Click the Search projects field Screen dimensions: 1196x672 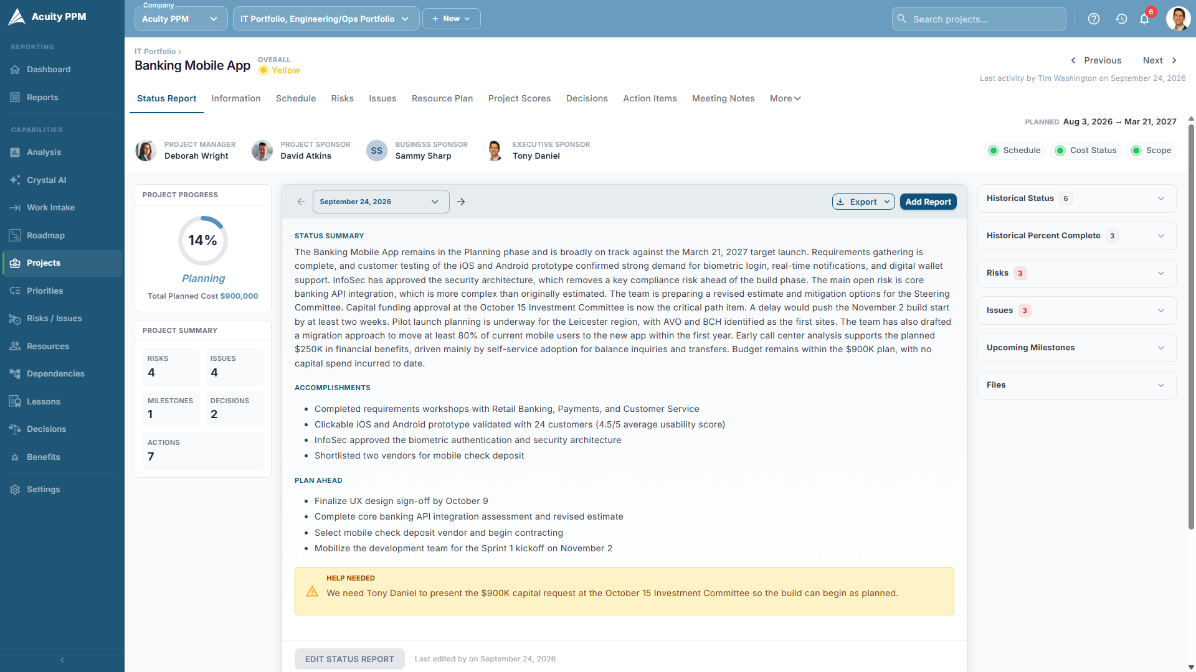pyautogui.click(x=979, y=19)
